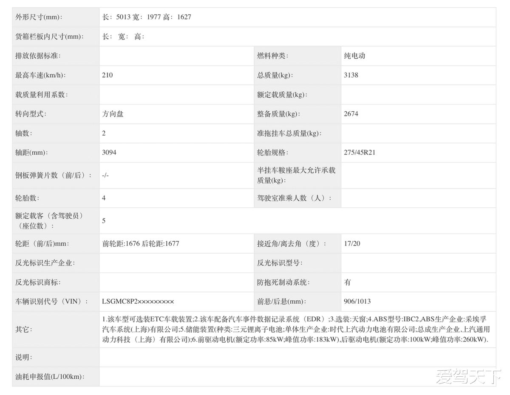Click the 转向型式 label

click(31, 114)
